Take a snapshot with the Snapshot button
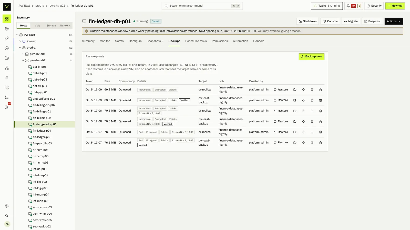Image resolution: width=410 pixels, height=230 pixels. pyautogui.click(x=372, y=21)
